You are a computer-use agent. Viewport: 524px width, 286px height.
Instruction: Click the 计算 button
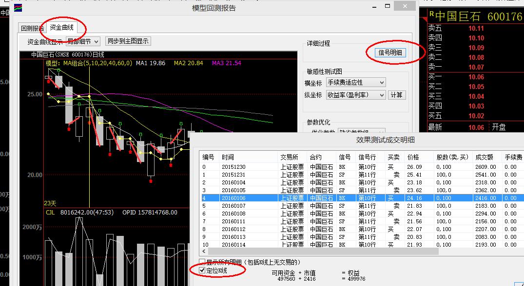tap(397, 95)
